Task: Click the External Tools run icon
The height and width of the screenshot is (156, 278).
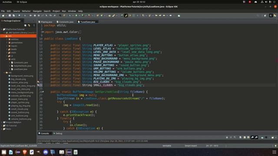Action: click(x=89, y=16)
